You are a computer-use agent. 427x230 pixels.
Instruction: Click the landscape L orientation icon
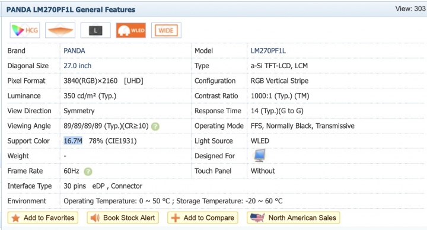click(95, 30)
